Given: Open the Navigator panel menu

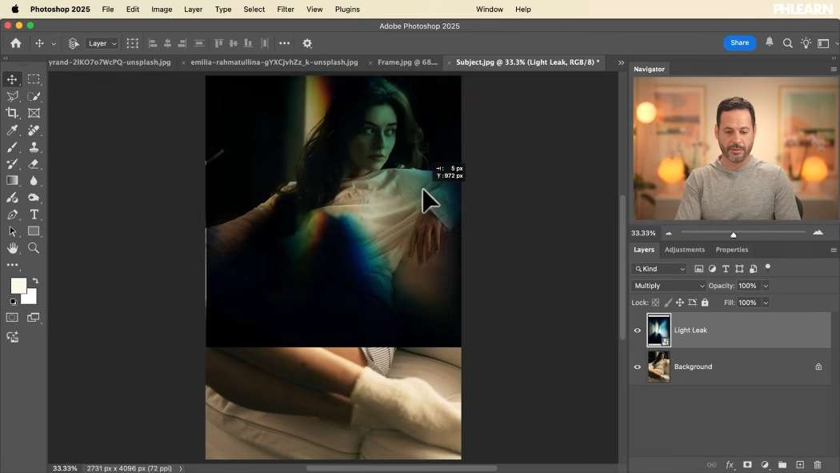Looking at the screenshot, I should click(834, 69).
